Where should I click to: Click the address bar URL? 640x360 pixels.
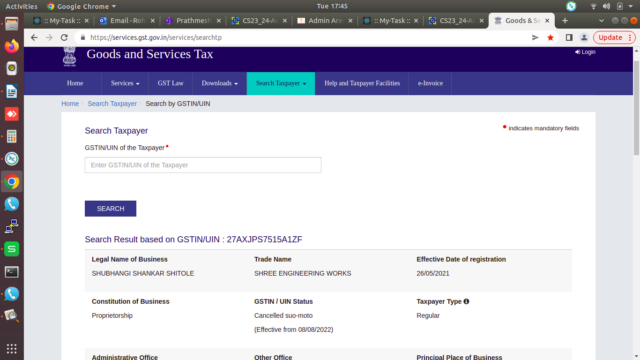tap(156, 37)
